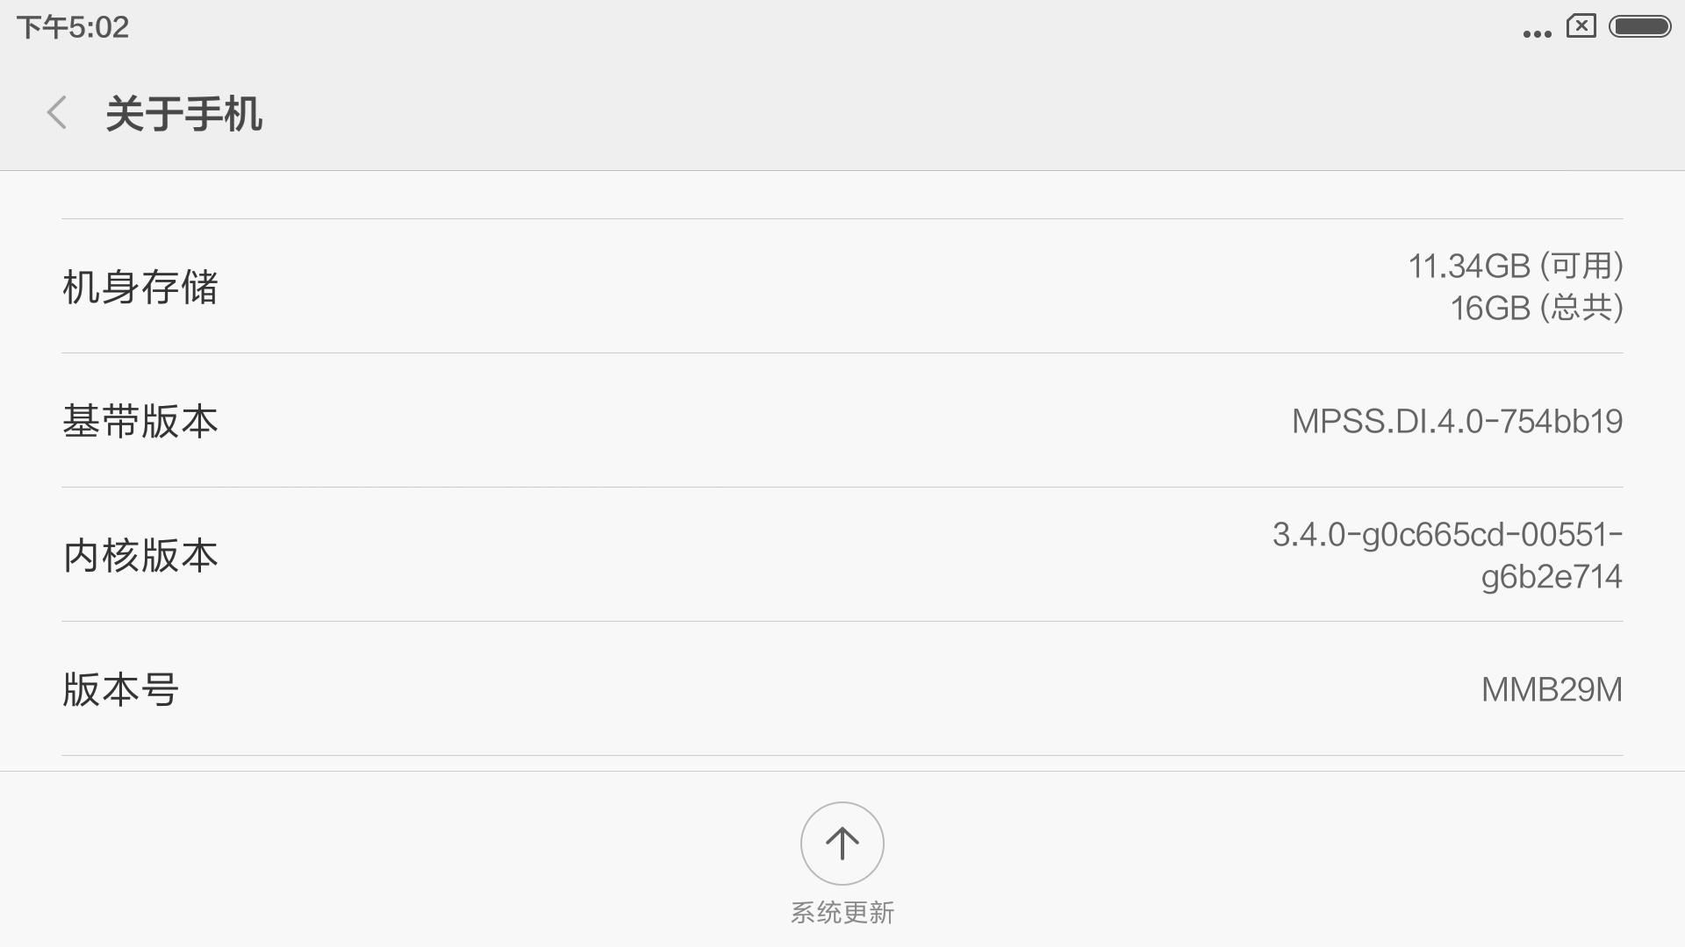
Task: Tap the (可用) text beside 11.34GB
Action: (1581, 266)
